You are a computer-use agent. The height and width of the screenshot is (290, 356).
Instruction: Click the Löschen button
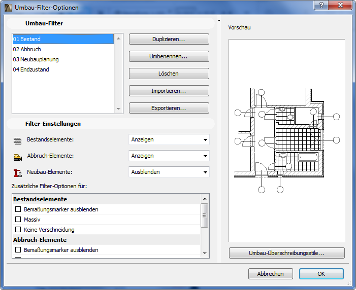[169, 74]
